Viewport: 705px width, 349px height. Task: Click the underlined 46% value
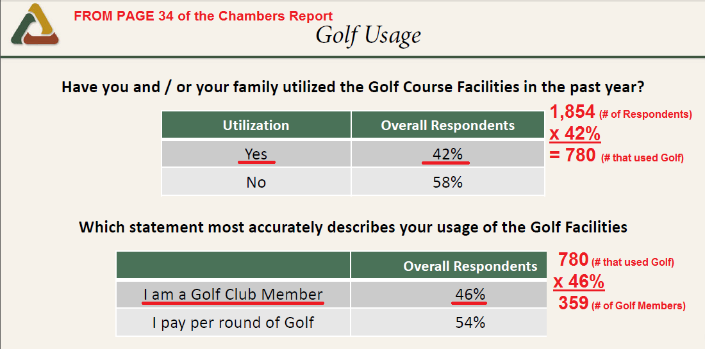click(x=470, y=295)
